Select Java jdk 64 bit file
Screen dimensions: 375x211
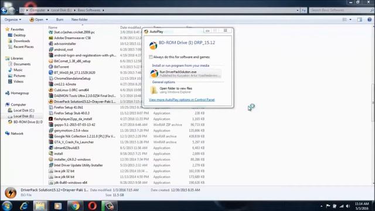tap(64, 177)
